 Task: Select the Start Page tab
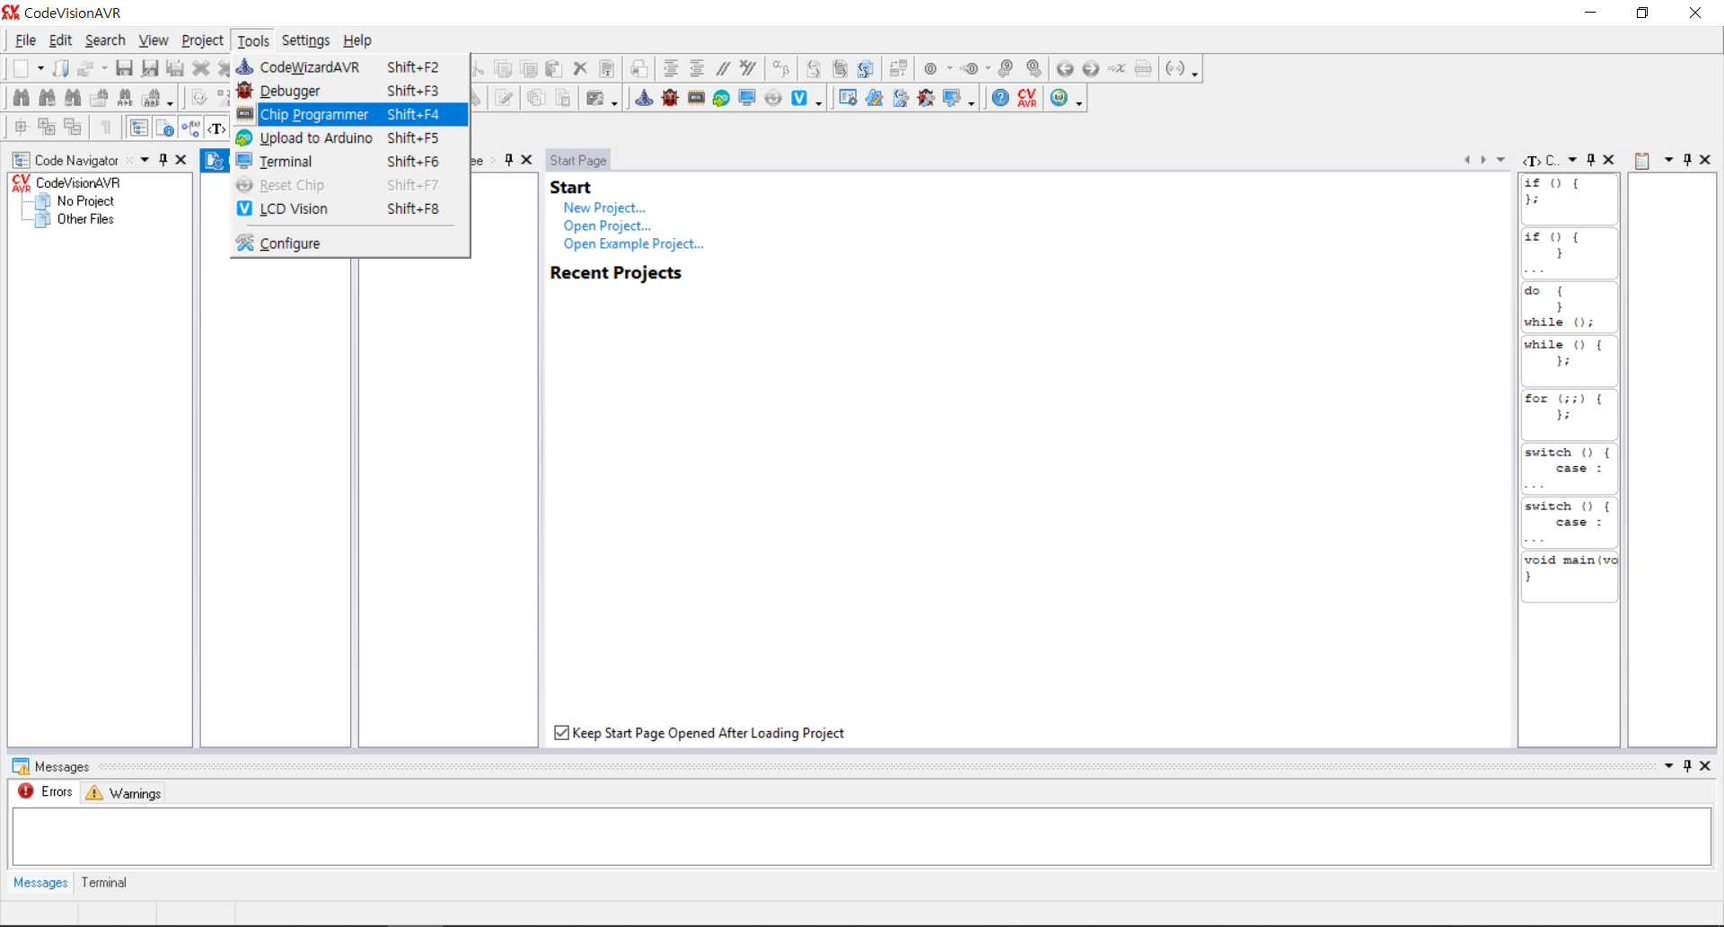(x=578, y=160)
